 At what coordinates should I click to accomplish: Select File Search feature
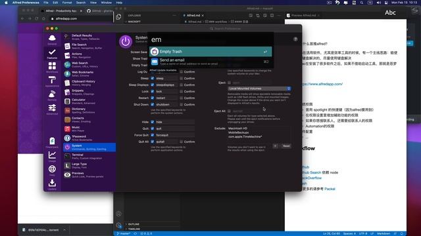89,47
